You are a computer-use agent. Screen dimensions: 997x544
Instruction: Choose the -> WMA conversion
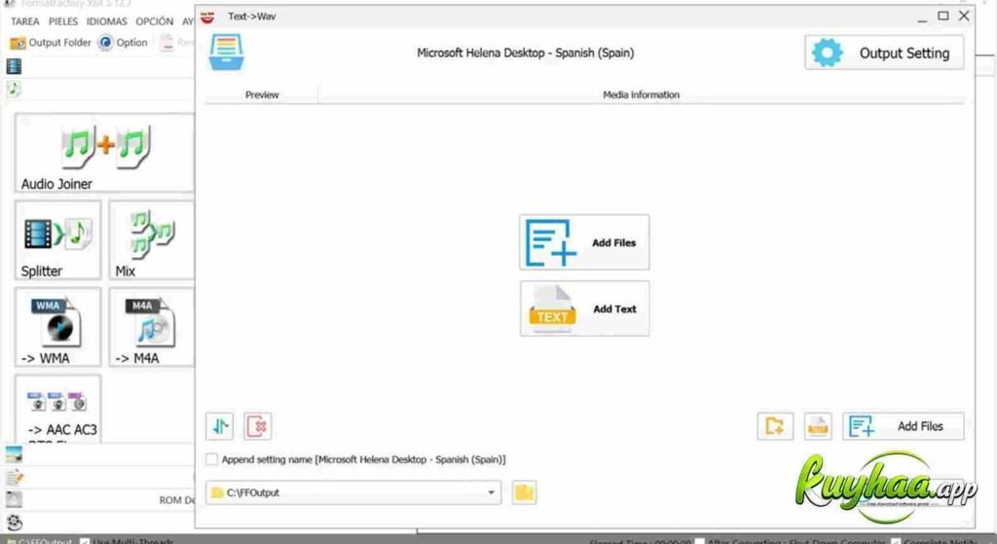[x=57, y=327]
